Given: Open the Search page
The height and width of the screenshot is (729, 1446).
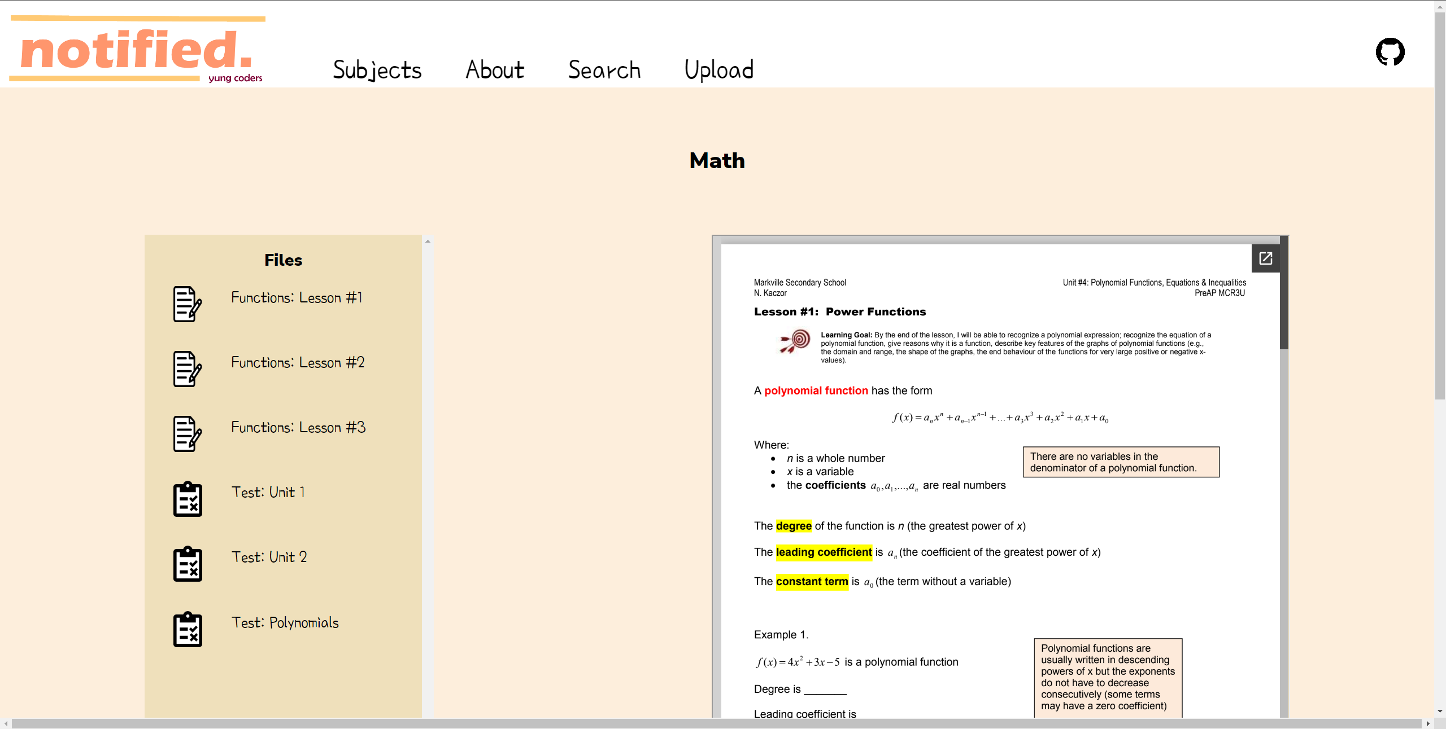Looking at the screenshot, I should (604, 70).
